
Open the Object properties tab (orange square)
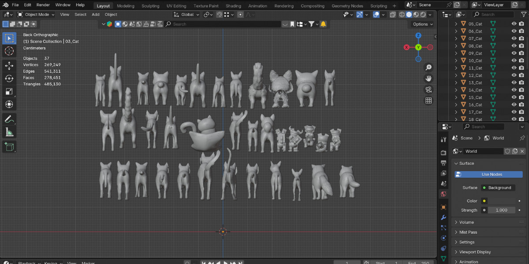coord(443,207)
